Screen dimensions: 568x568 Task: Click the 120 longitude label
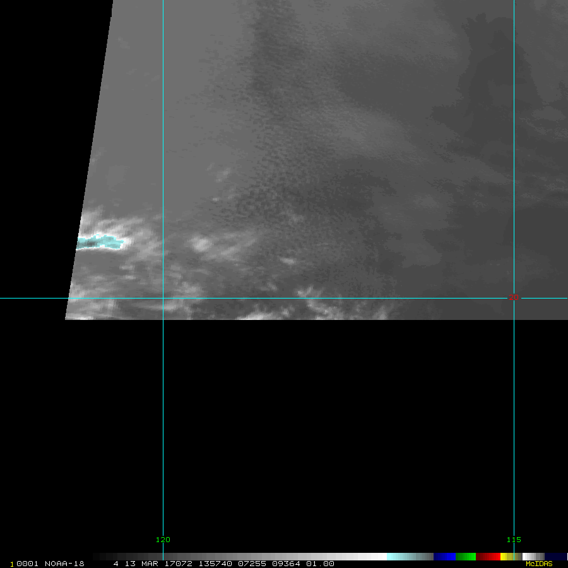[163, 540]
